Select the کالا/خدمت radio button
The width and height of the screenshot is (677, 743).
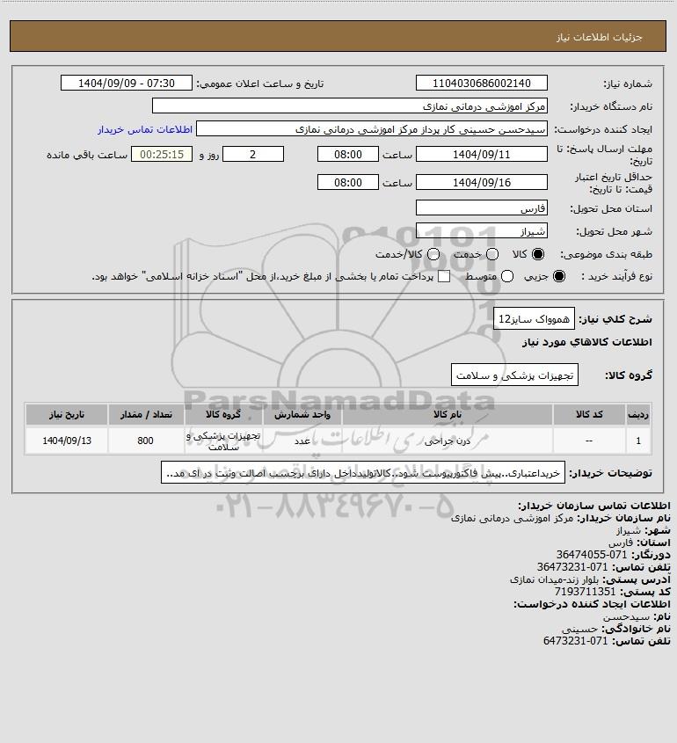[433, 254]
